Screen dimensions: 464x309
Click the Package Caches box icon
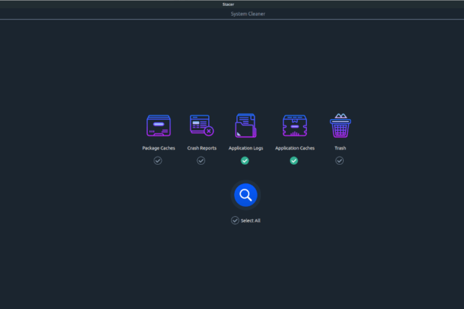(158, 126)
